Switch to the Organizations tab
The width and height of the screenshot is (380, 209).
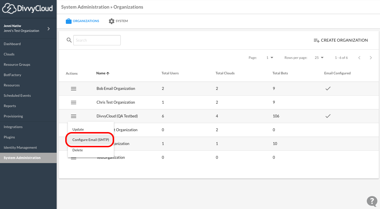point(82,21)
